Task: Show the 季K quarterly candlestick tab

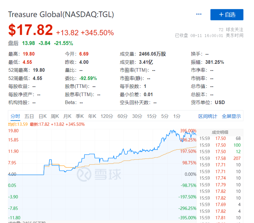Action: [80, 116]
